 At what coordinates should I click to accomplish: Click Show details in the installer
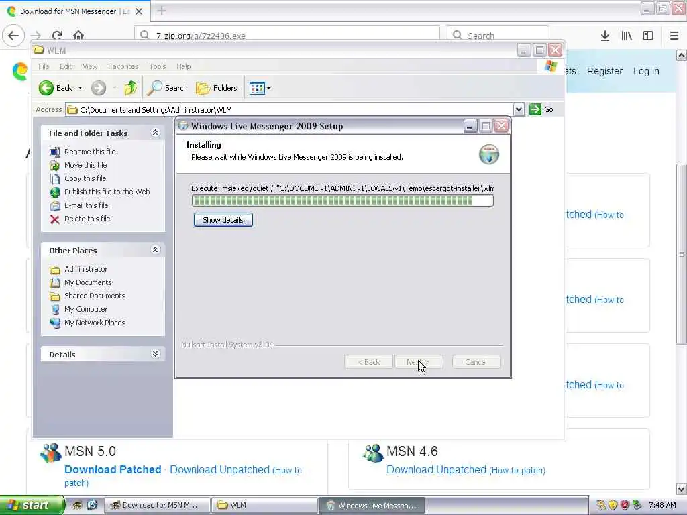click(223, 220)
